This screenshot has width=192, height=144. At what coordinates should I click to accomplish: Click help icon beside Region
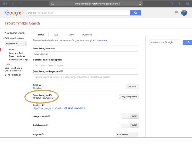43,134
